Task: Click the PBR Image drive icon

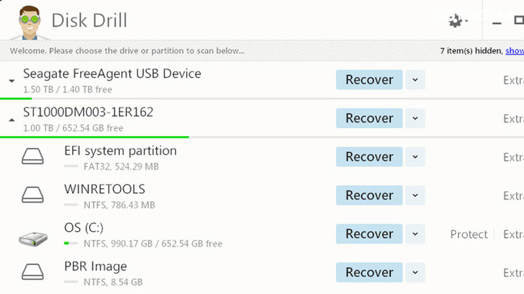Action: click(33, 272)
